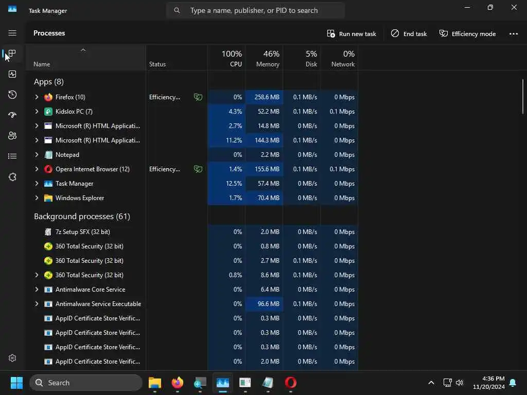Image resolution: width=527 pixels, height=395 pixels.
Task: Sort processes by Name column
Action: point(86,58)
